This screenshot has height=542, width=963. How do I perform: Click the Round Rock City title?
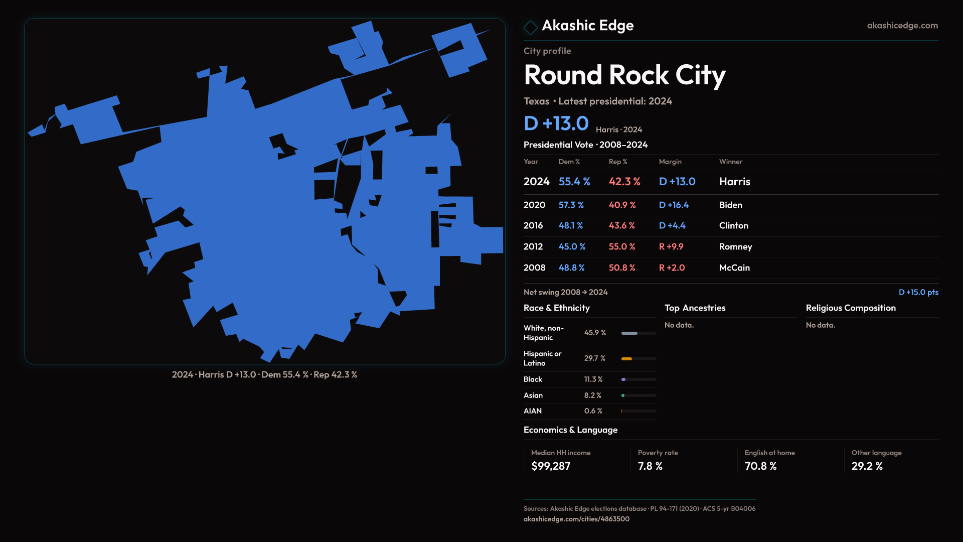(x=624, y=75)
